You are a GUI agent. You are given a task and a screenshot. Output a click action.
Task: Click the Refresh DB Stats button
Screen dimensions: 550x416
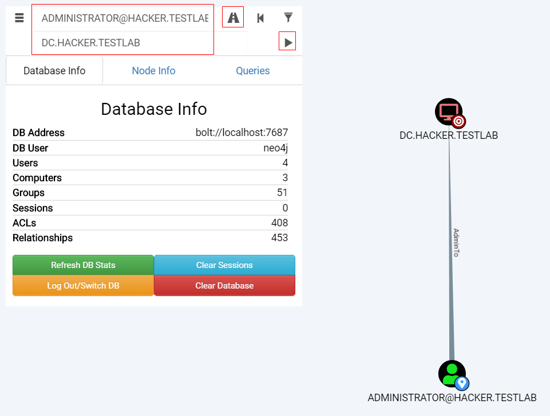[x=83, y=265]
